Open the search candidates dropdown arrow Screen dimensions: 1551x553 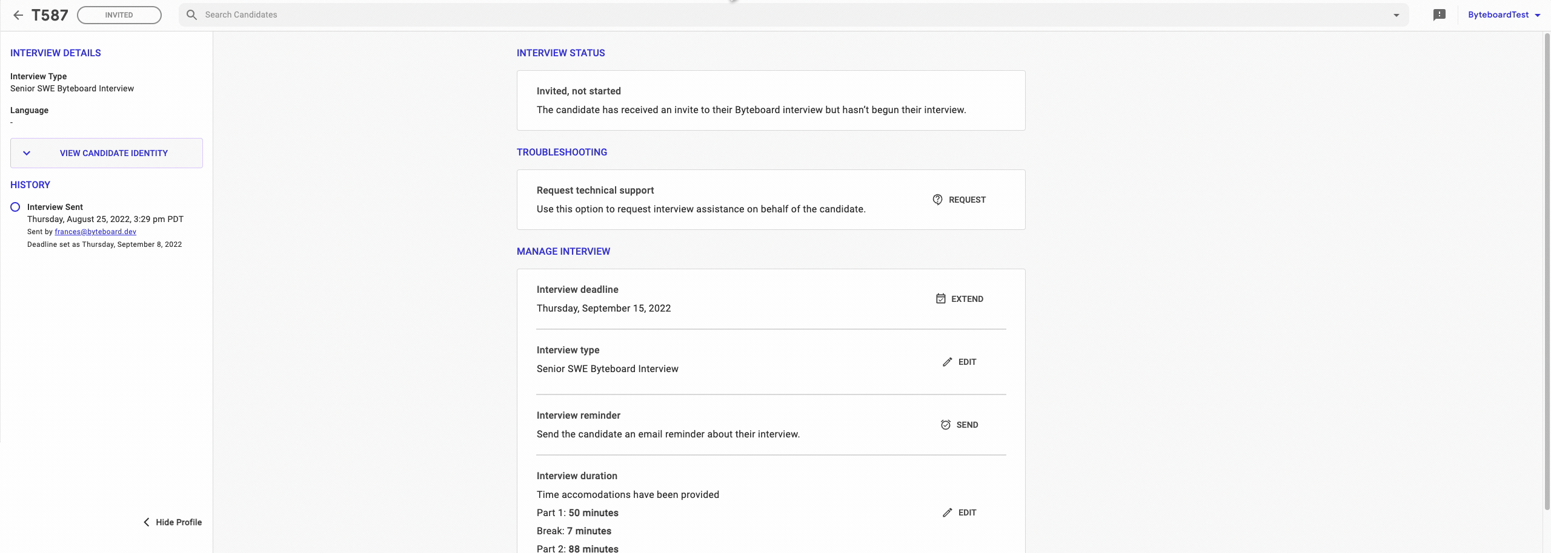(x=1396, y=15)
